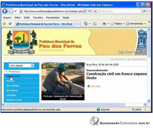153x130 pixels.
Task: Click the horizontal scrollbar thumb
Action: (x=65, y=105)
